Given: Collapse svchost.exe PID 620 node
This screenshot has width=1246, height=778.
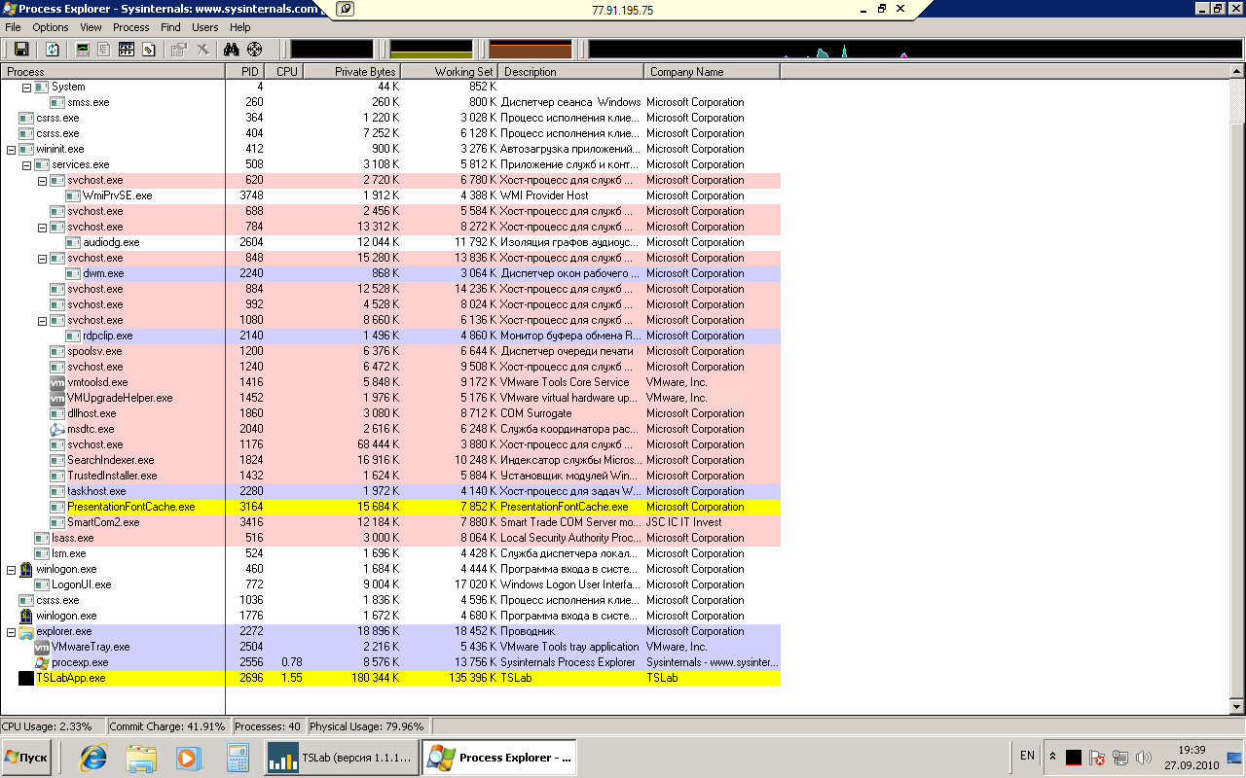Looking at the screenshot, I should 42,180.
